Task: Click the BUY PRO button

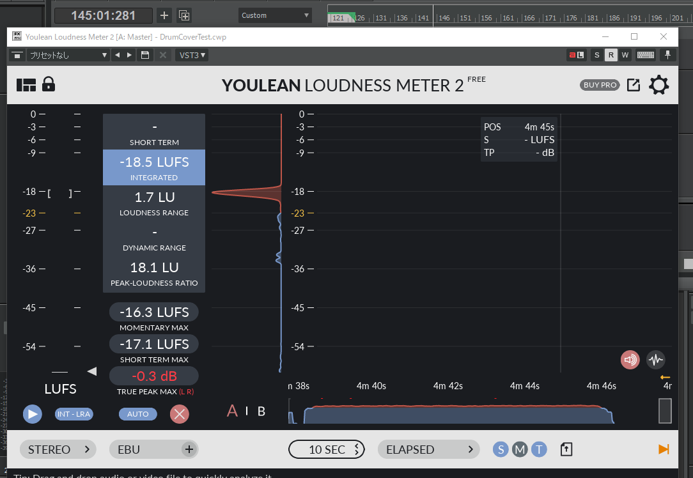Action: [x=600, y=85]
